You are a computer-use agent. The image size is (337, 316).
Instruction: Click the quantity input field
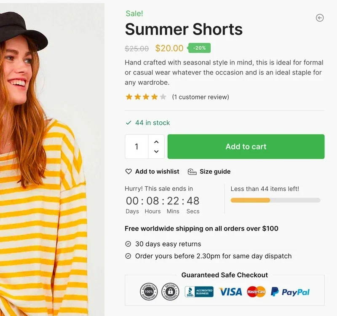(136, 147)
